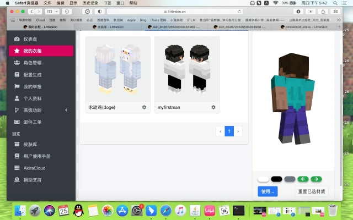This screenshot has width=353, height=220.
Task: Click 重置已选材质 reset button
Action: pyautogui.click(x=312, y=191)
